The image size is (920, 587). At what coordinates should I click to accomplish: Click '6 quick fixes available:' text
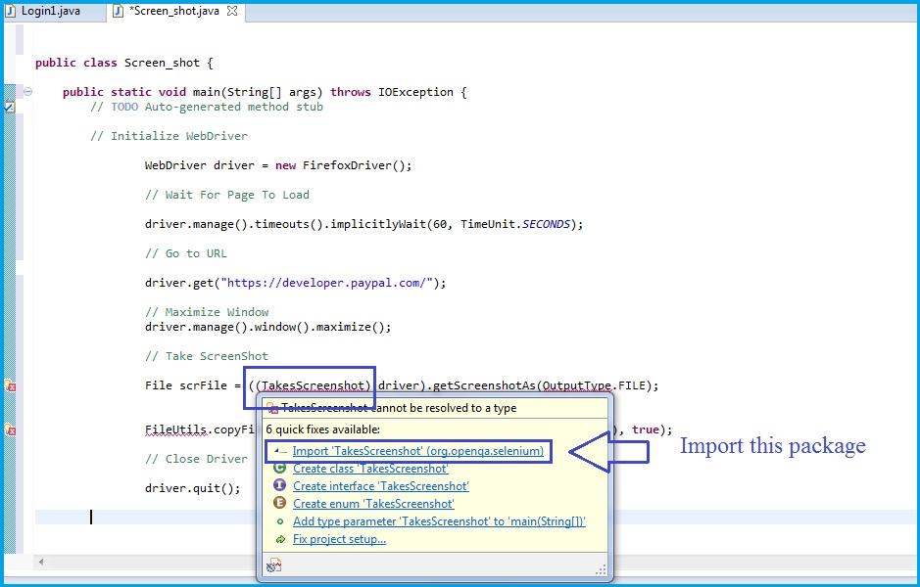pyautogui.click(x=322, y=429)
